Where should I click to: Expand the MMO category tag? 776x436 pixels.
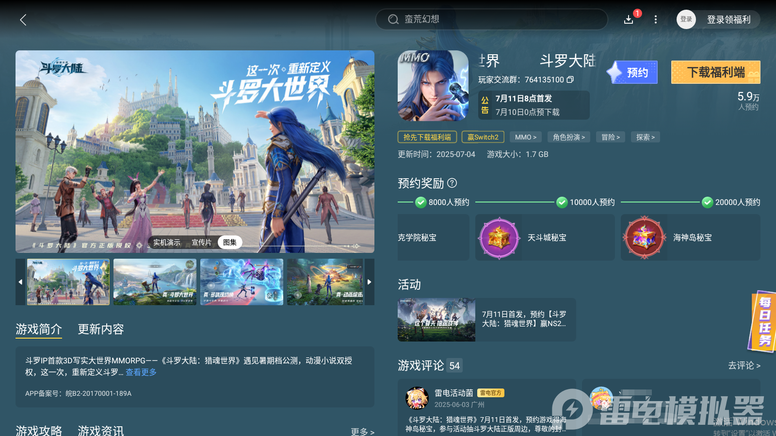point(526,137)
